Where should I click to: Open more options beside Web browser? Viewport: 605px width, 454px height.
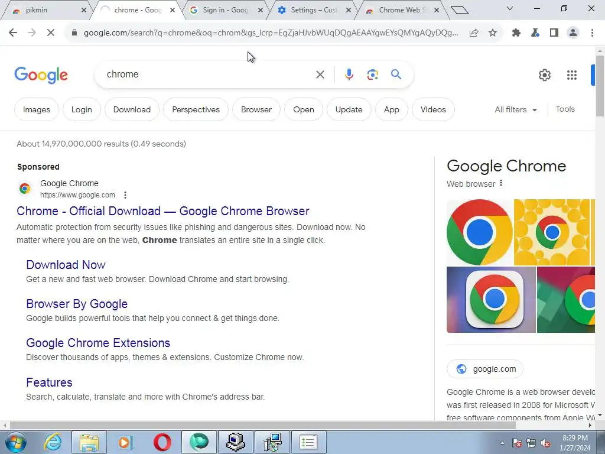pyautogui.click(x=501, y=183)
